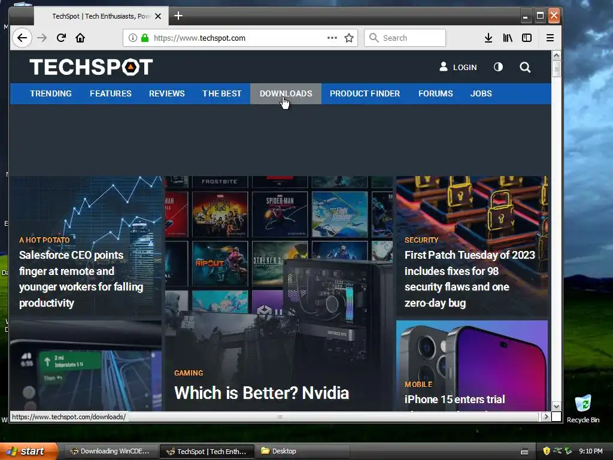Open page actions three-dot menu
Image resolution: width=613 pixels, height=460 pixels.
332,38
